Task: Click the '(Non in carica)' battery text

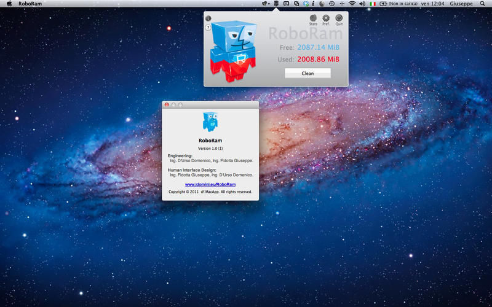Action: tap(403, 4)
